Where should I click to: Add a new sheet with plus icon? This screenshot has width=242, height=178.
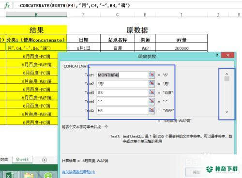(x=45, y=160)
